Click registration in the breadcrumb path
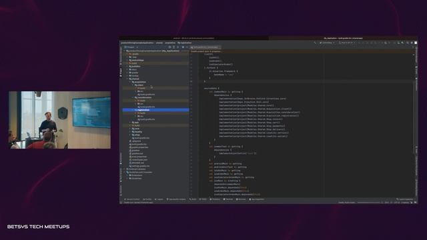The height and width of the screenshot is (240, 427). (x=185, y=43)
